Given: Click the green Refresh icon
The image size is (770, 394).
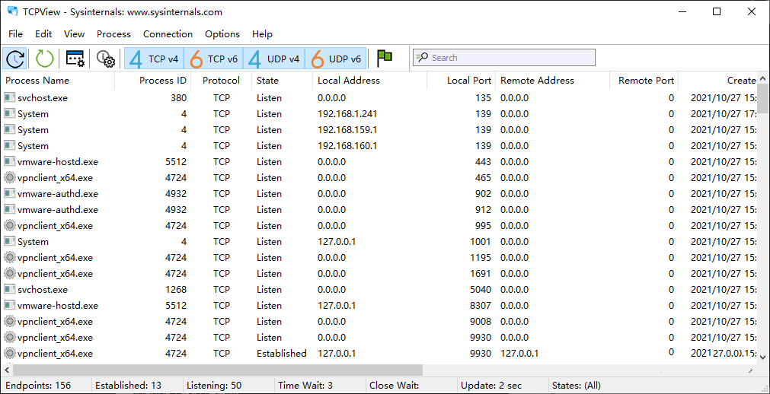Looking at the screenshot, I should 44,59.
